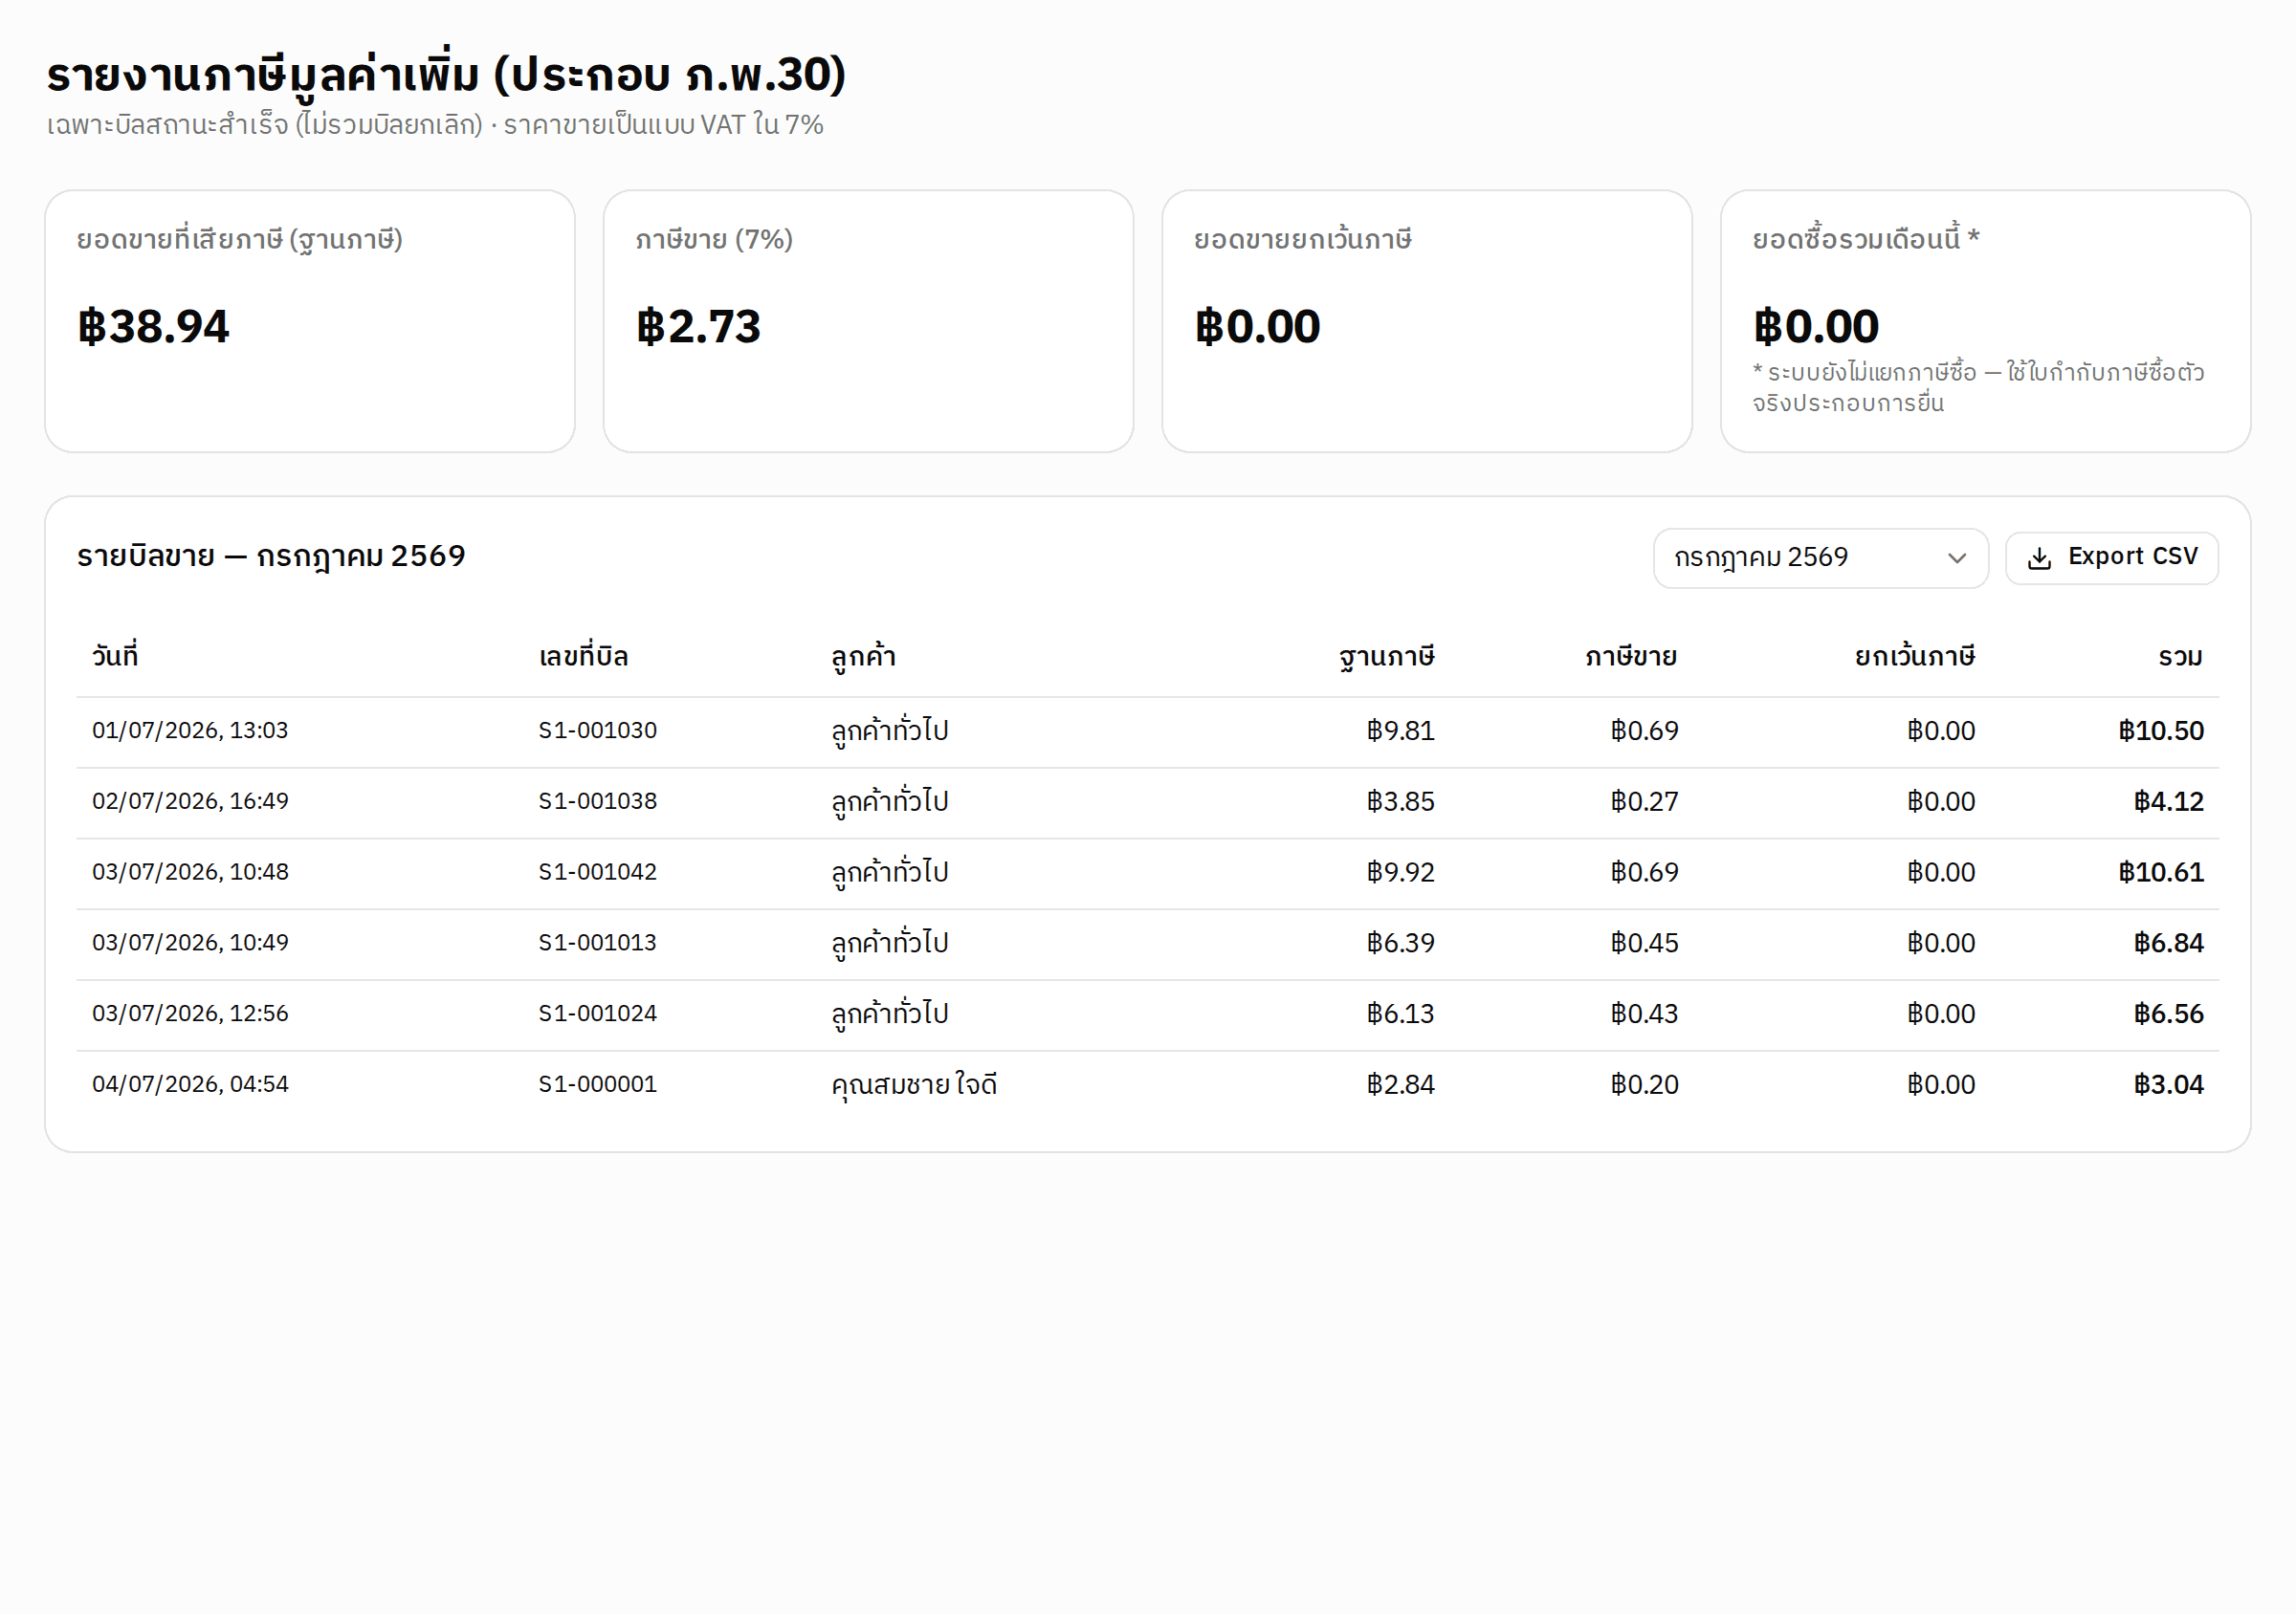
Task: Click the รวม column header
Action: click(x=2180, y=657)
